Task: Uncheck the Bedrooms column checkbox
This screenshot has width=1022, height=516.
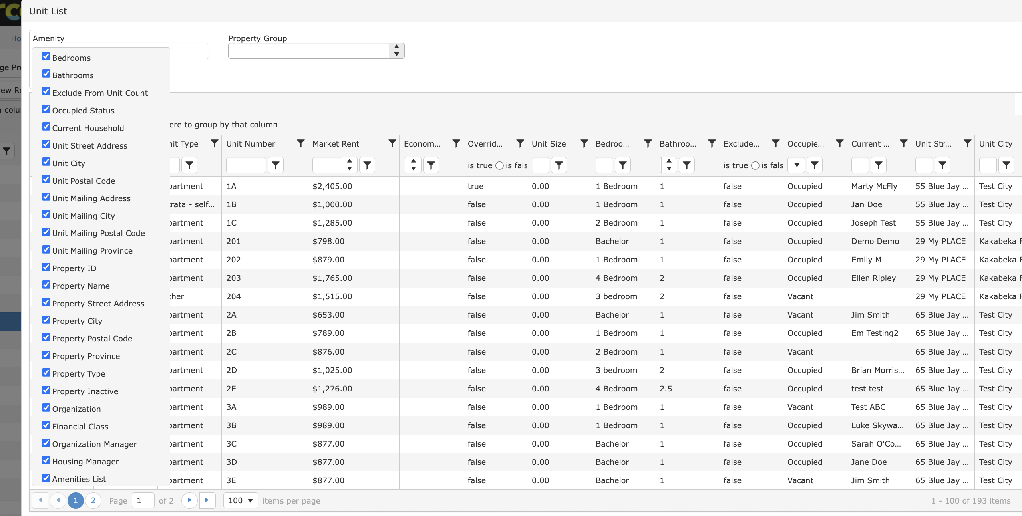Action: 46,56
